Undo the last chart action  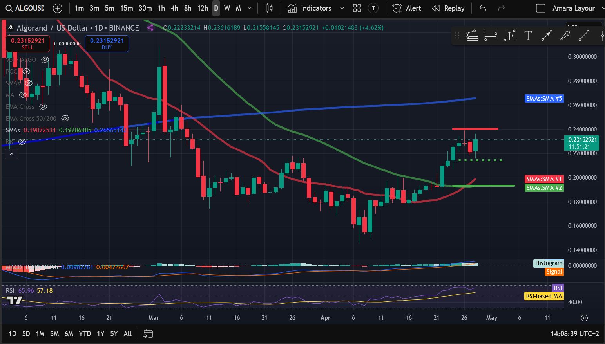pyautogui.click(x=483, y=8)
